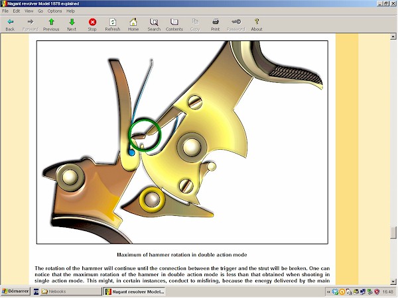
Task: Click the caption 'Maximum of hammer rotation in double action mode'
Action: pos(182,255)
